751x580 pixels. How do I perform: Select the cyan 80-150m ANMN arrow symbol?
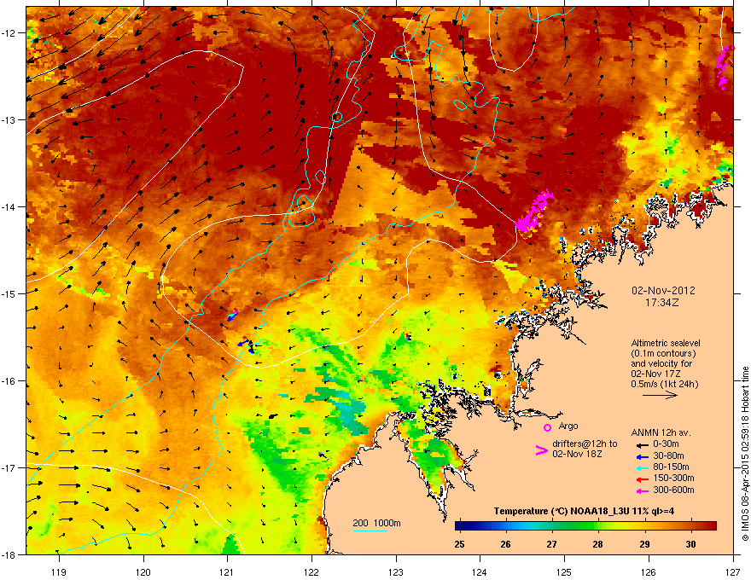point(642,468)
